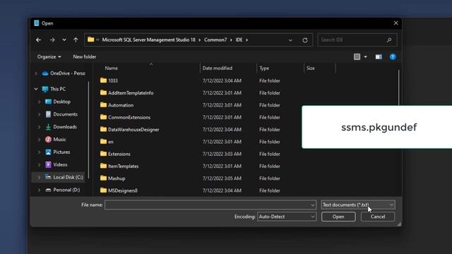Select the AddItemTemplateInfo folder
Viewport: 452px width, 254px height.
click(x=127, y=92)
